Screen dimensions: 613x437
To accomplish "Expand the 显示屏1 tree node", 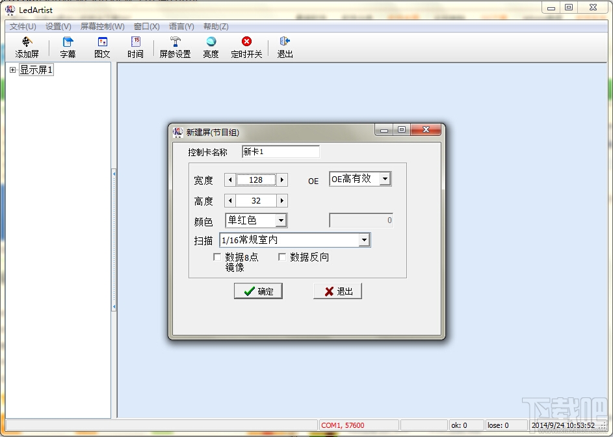I will pyautogui.click(x=12, y=70).
